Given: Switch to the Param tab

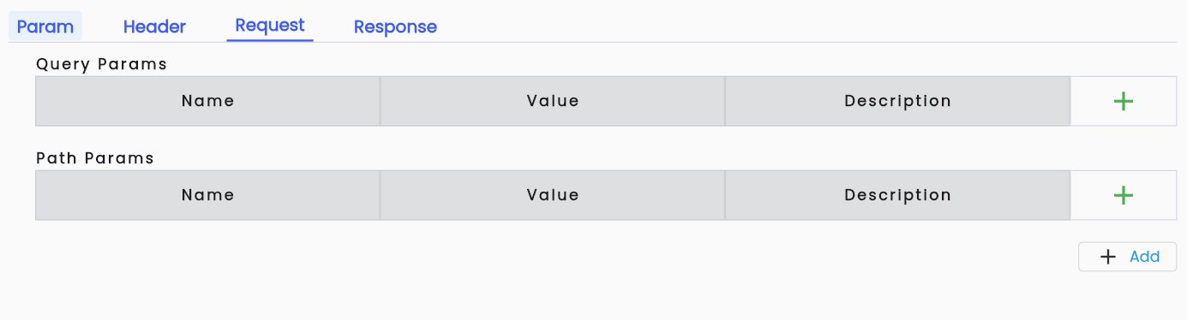Looking at the screenshot, I should tap(45, 27).
